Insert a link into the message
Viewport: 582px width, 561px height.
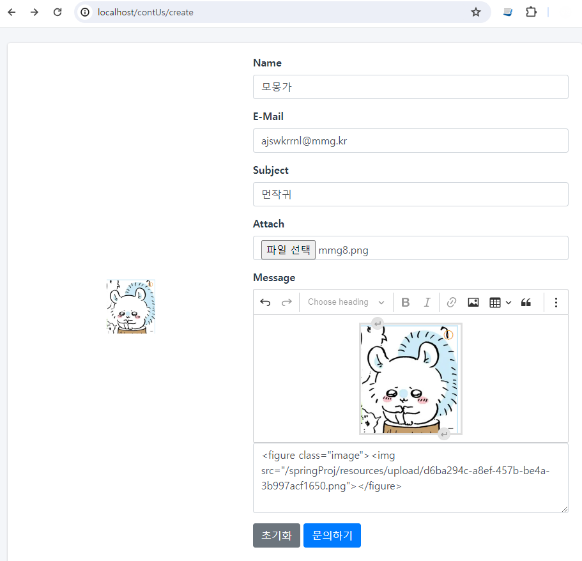coord(451,302)
